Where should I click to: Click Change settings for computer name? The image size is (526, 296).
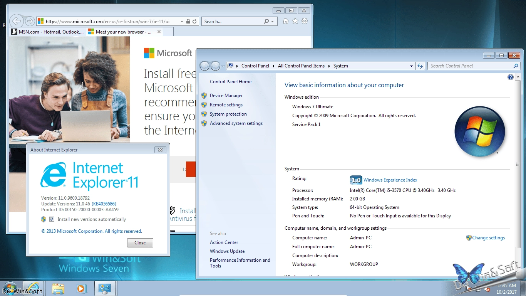click(488, 238)
